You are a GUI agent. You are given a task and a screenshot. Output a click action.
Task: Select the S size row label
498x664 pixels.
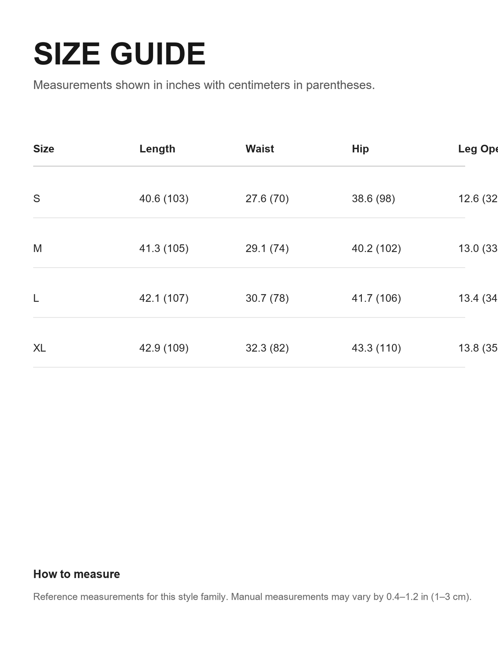(37, 198)
